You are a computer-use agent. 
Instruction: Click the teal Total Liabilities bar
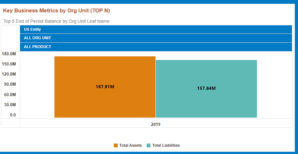[206, 89]
